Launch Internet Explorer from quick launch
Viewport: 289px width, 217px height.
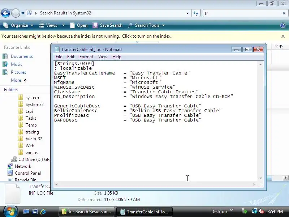pyautogui.click(x=43, y=212)
